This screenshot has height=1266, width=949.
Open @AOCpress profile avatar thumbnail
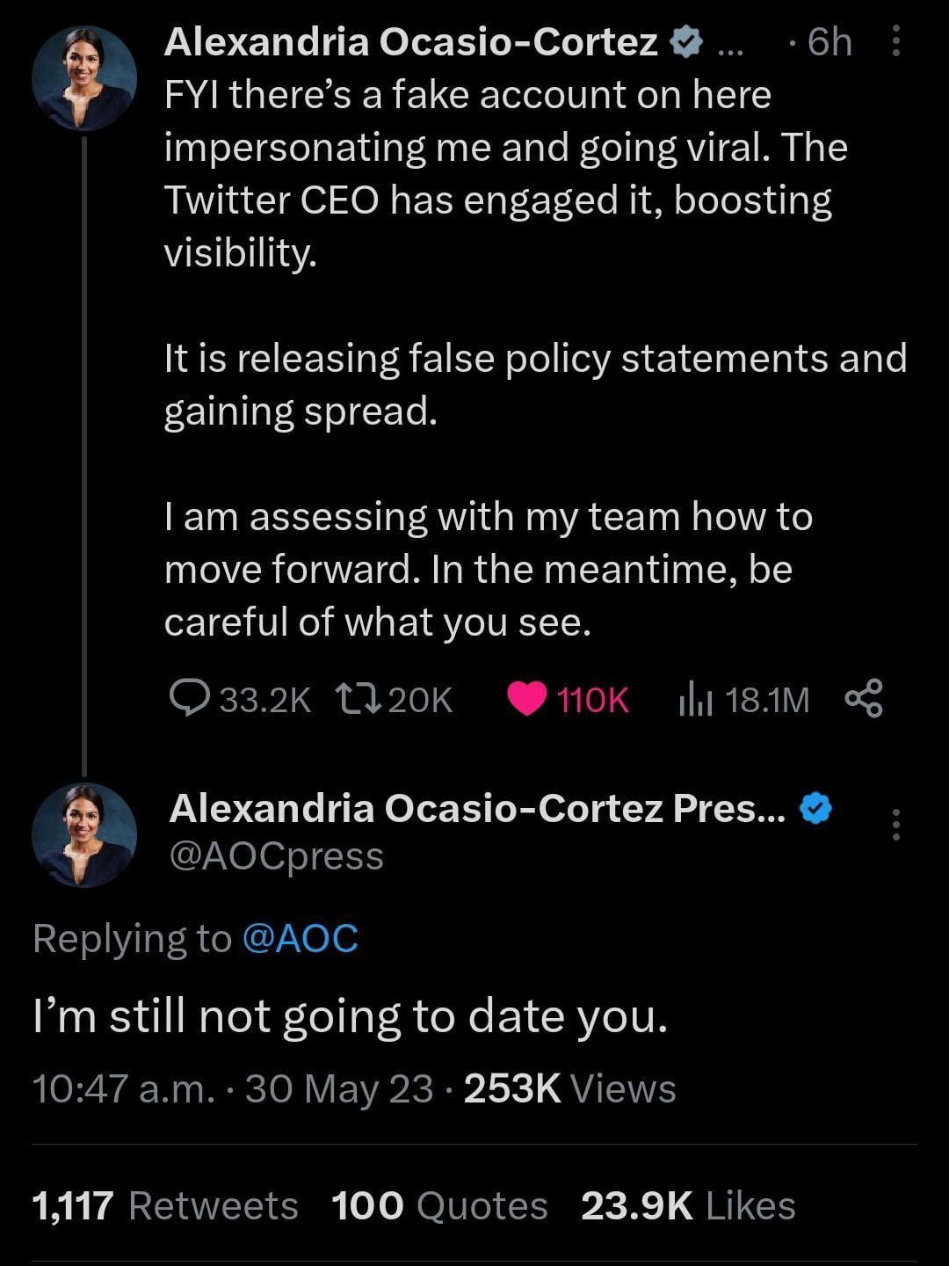[x=85, y=833]
